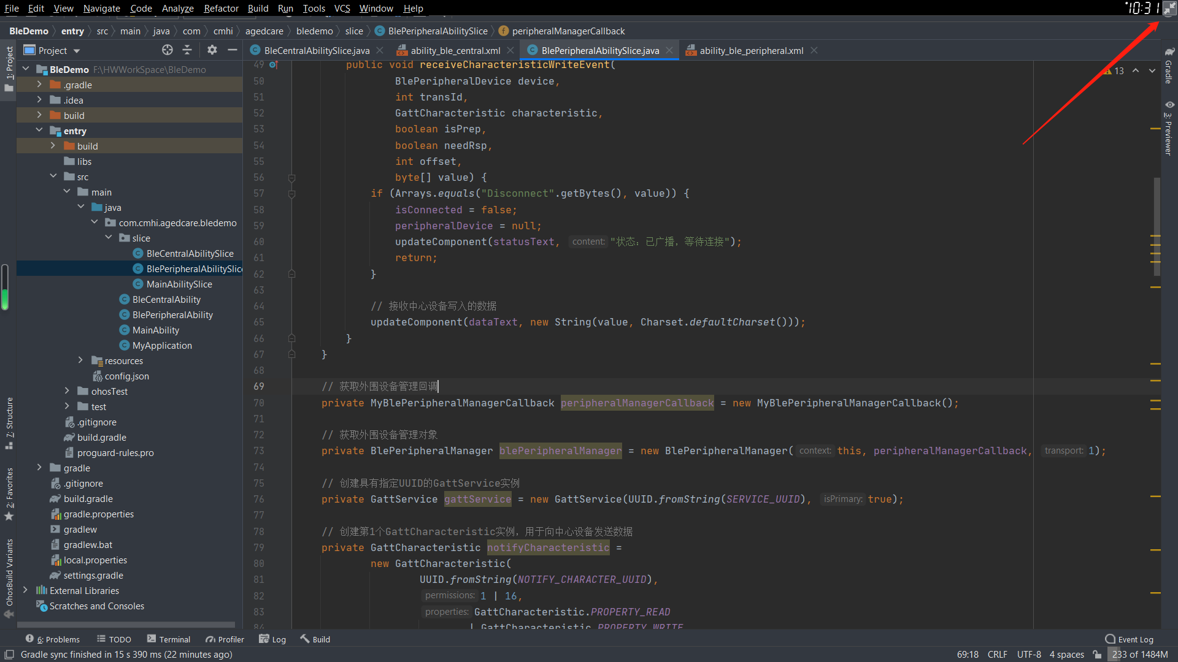Open the Tools menu
This screenshot has width=1178, height=662.
pos(314,8)
